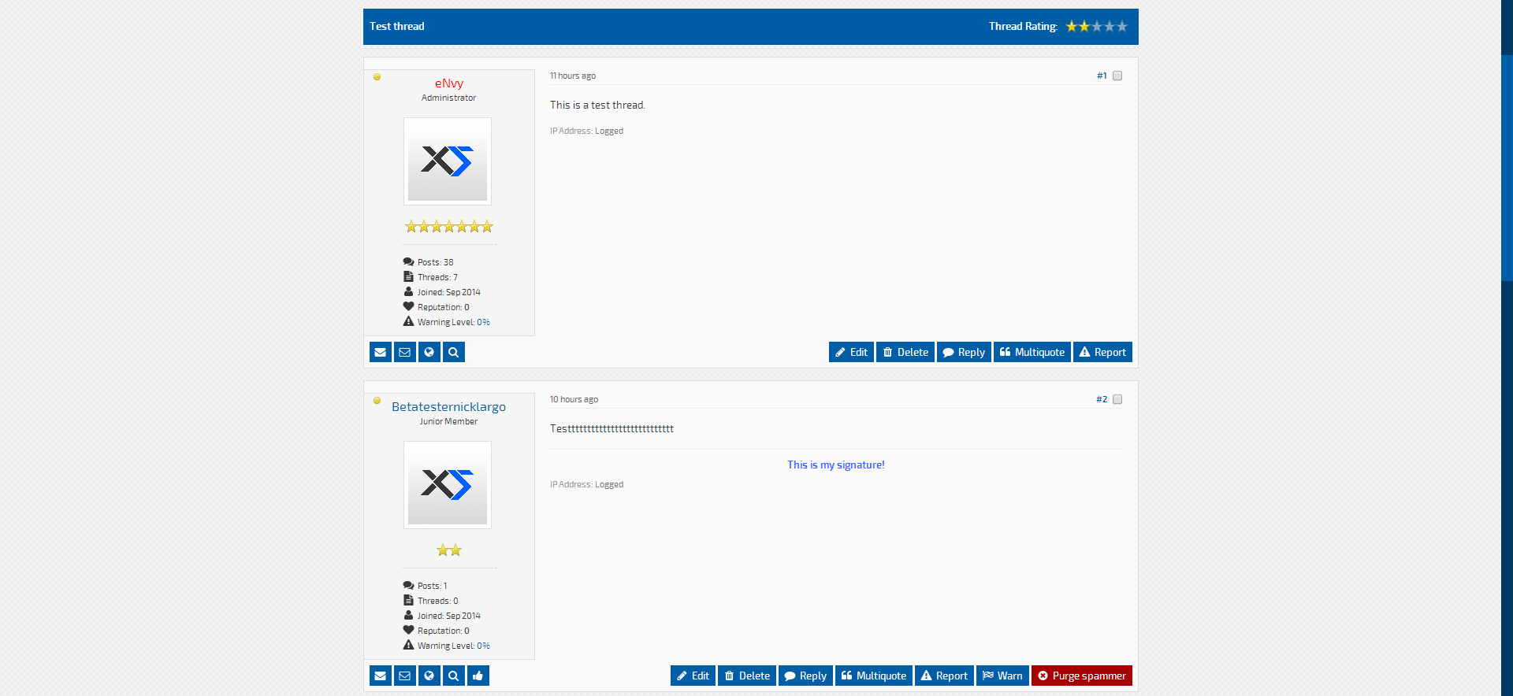Select the checkbox beside post #2
Image resolution: width=1513 pixels, height=696 pixels.
click(x=1117, y=400)
